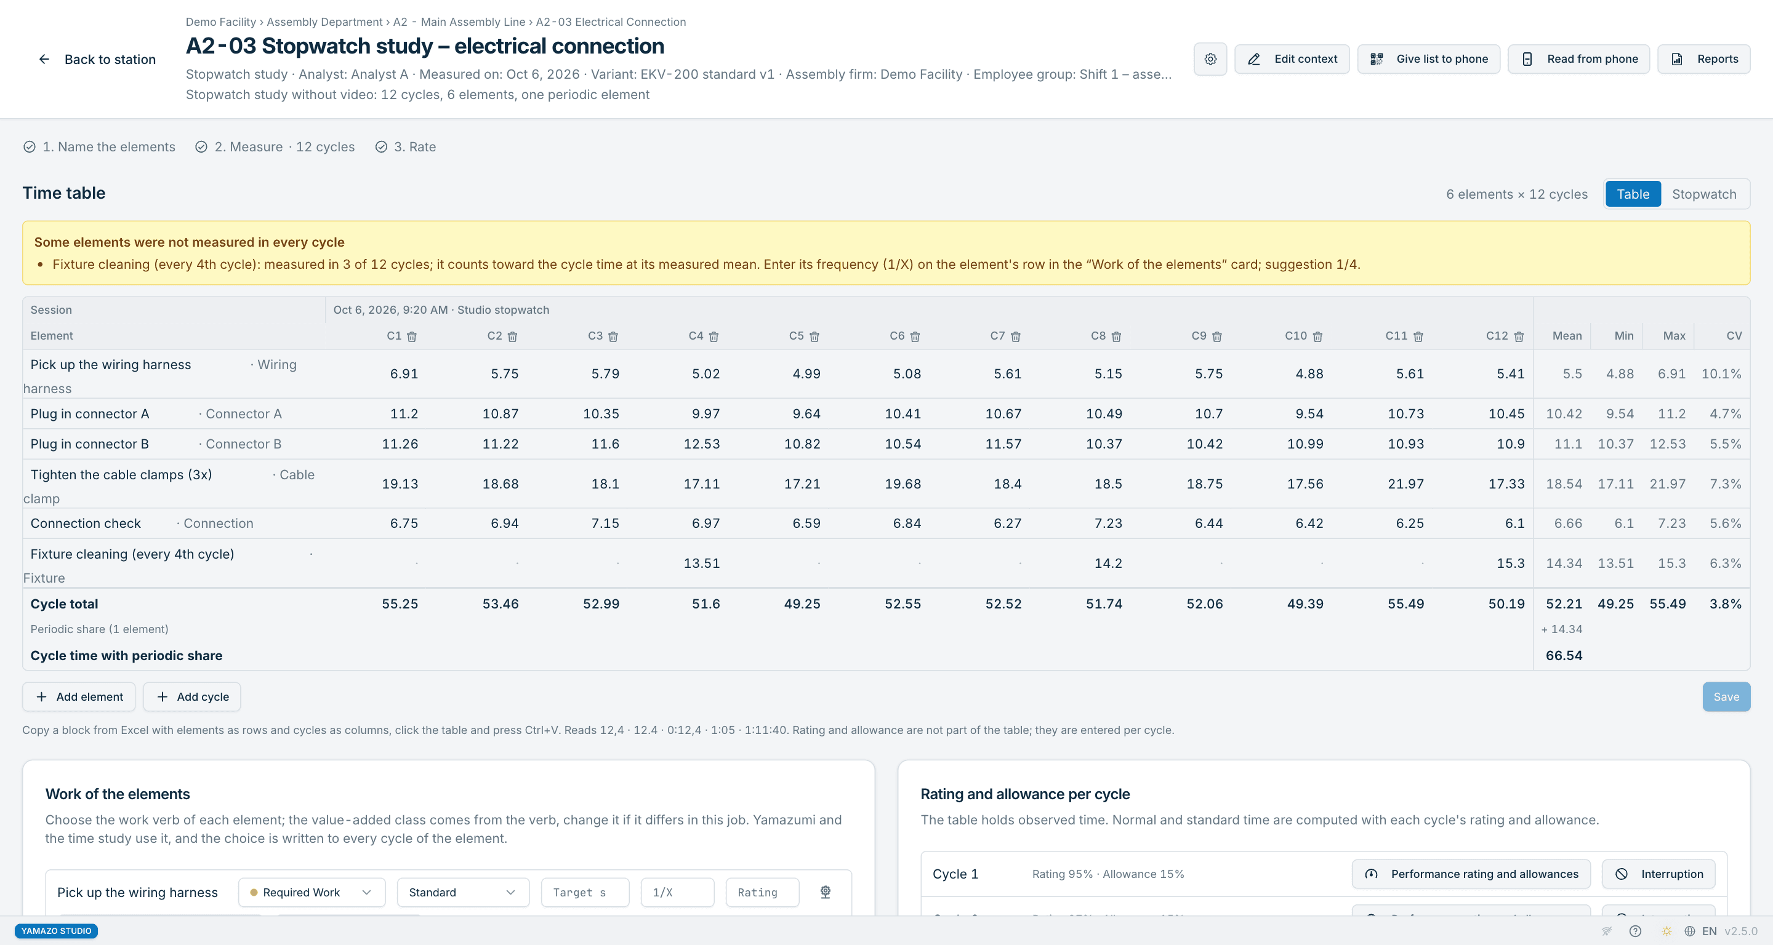Click target icon on wiring harness row
The width and height of the screenshot is (1773, 945).
pyautogui.click(x=825, y=892)
